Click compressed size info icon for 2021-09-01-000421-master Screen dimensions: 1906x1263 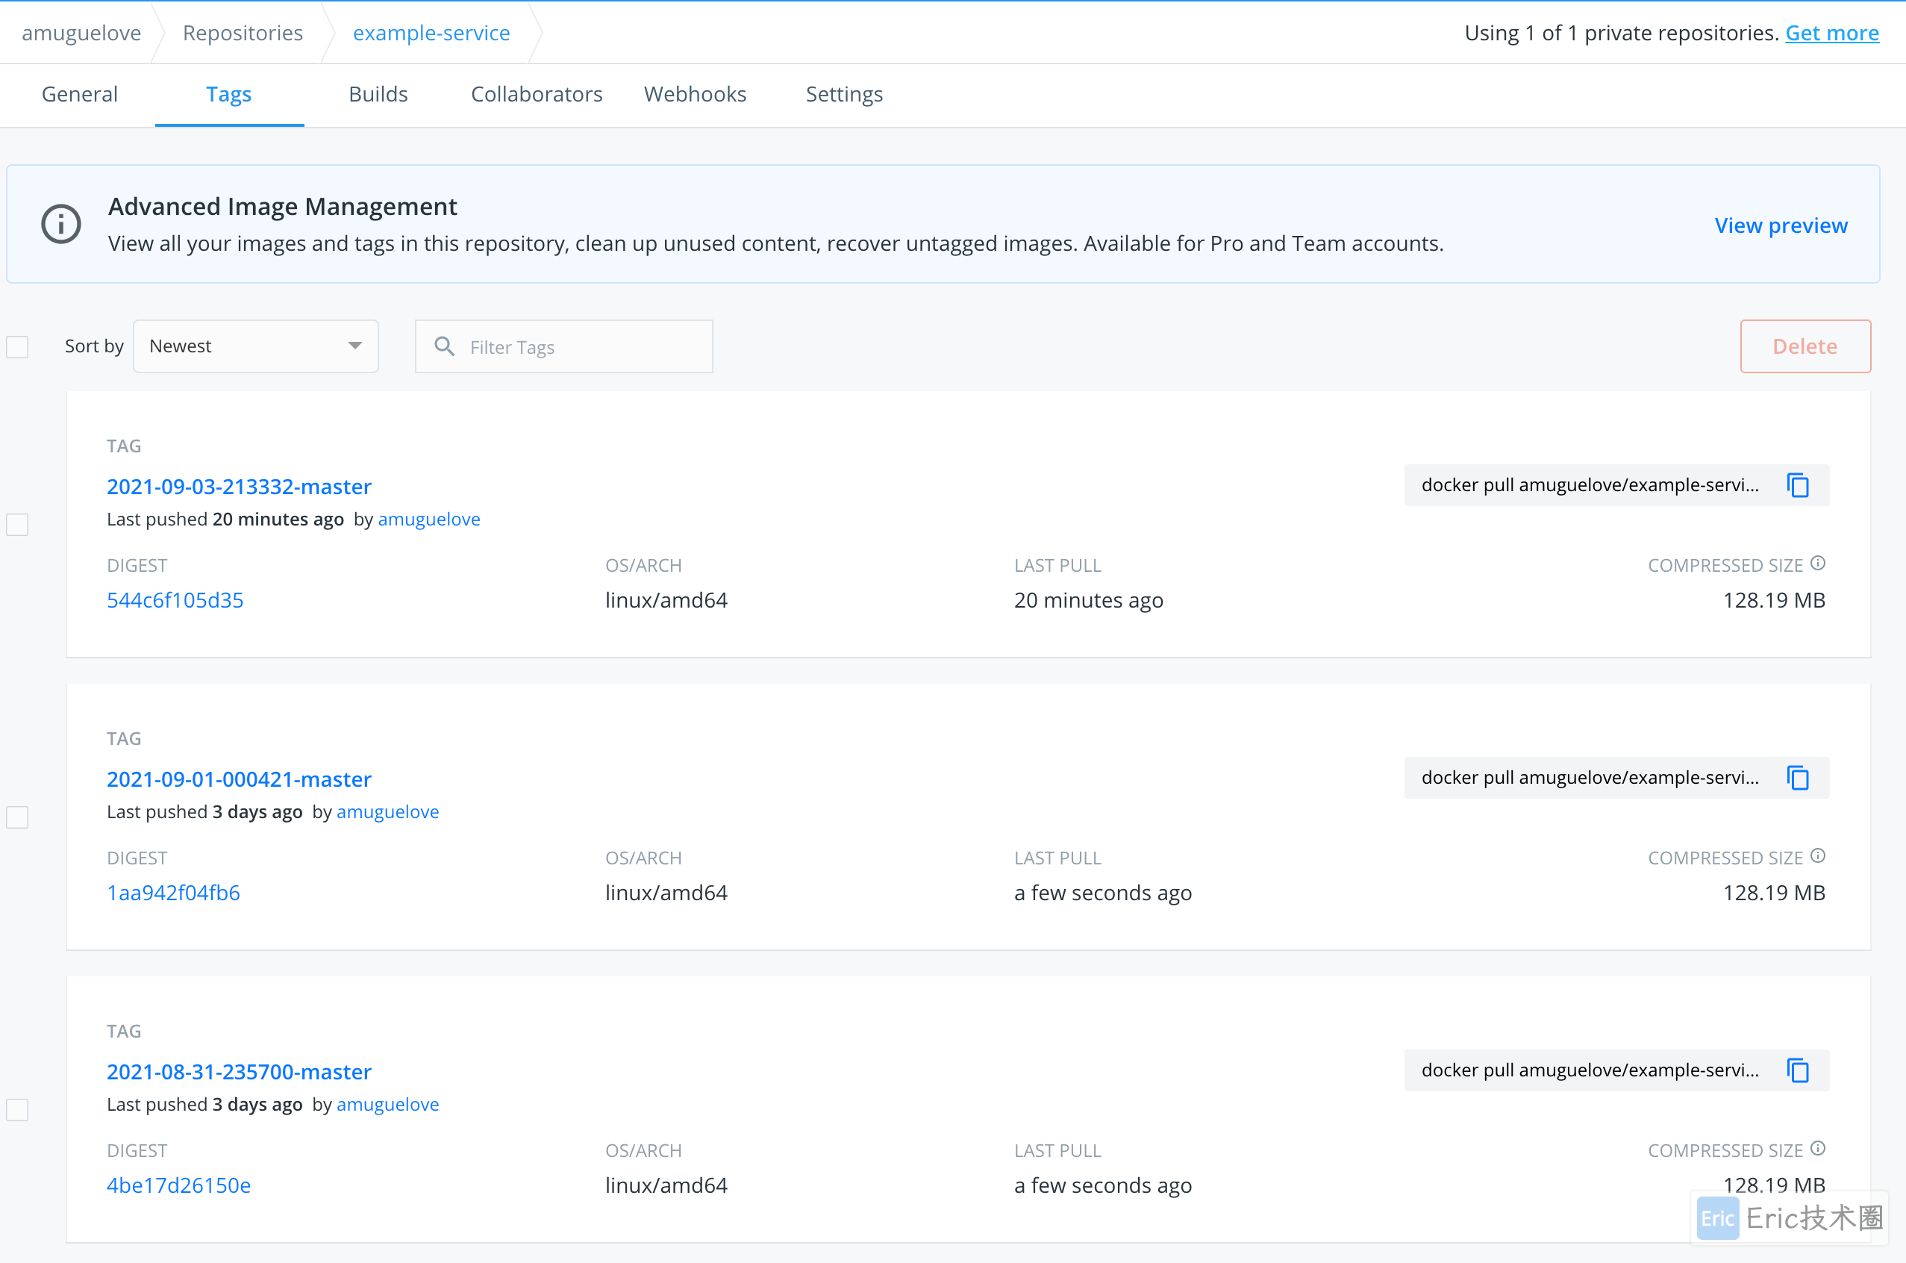[x=1817, y=855]
